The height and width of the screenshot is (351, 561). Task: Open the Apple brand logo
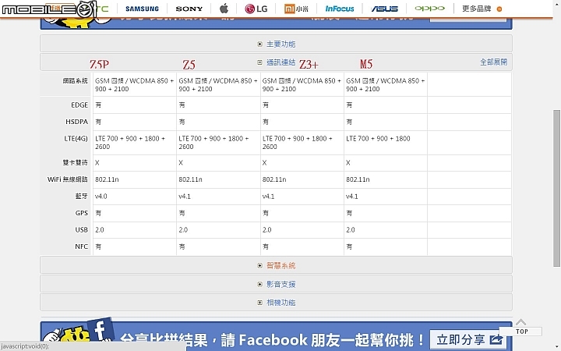(x=224, y=9)
